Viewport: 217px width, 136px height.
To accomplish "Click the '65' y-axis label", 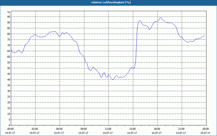I will coord(9,51).
